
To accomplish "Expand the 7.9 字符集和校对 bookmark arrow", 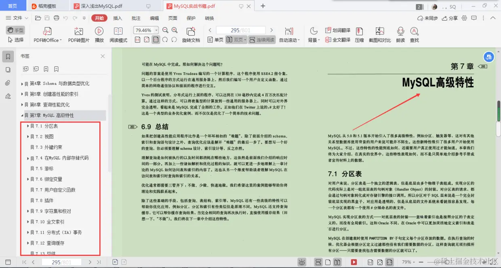I will [x=28, y=211].
